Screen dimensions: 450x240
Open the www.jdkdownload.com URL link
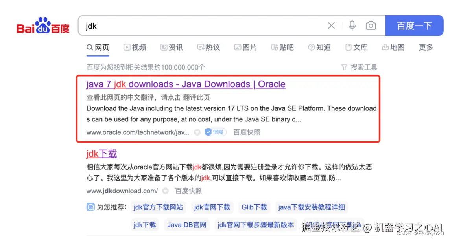[x=122, y=191]
